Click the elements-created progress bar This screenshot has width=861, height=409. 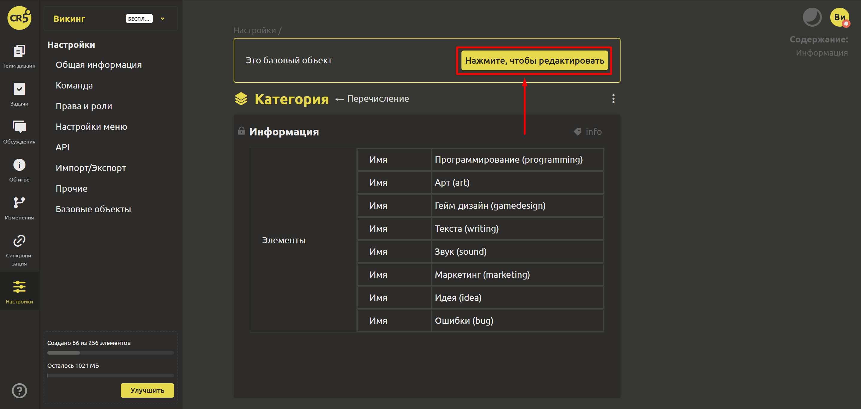coord(111,352)
